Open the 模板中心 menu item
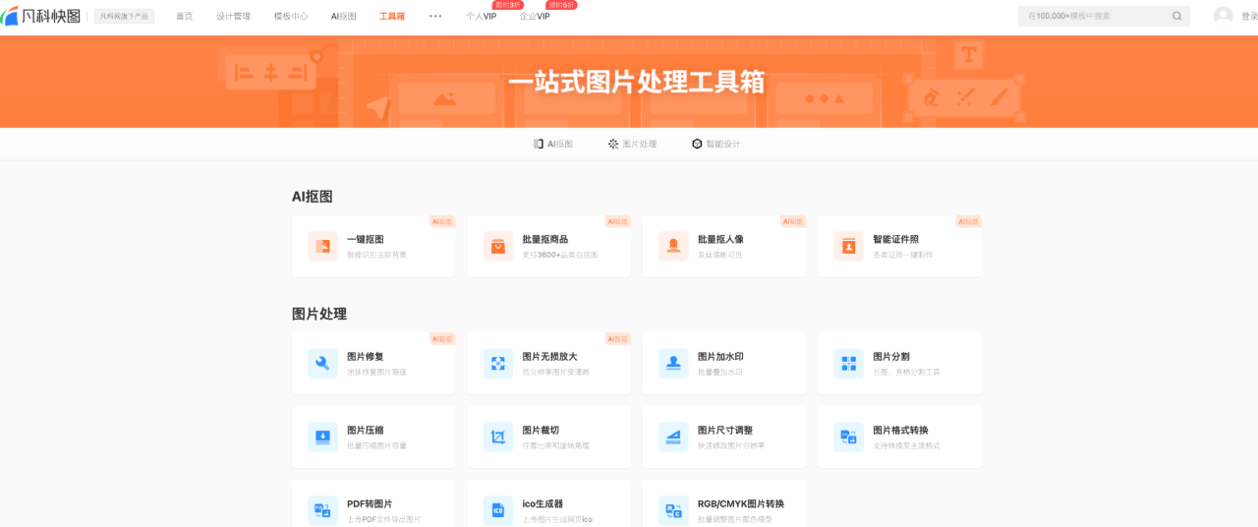The image size is (1258, 527). click(x=291, y=16)
